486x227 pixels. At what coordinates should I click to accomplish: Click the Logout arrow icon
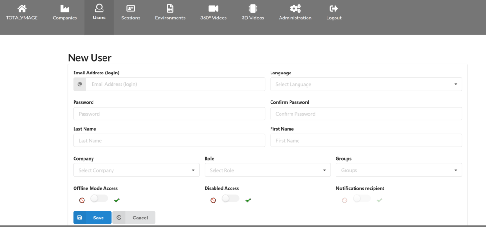click(x=334, y=9)
